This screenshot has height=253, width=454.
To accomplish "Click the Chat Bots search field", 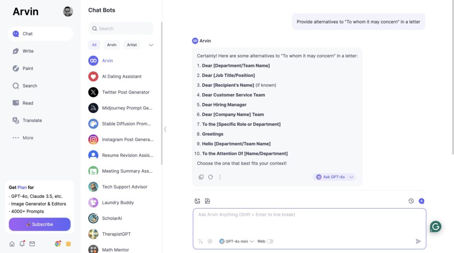I will (x=121, y=28).
